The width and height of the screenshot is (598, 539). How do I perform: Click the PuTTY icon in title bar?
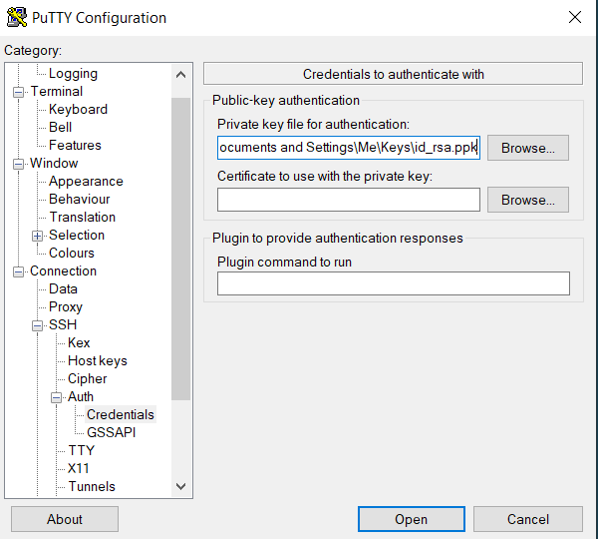coord(17,17)
